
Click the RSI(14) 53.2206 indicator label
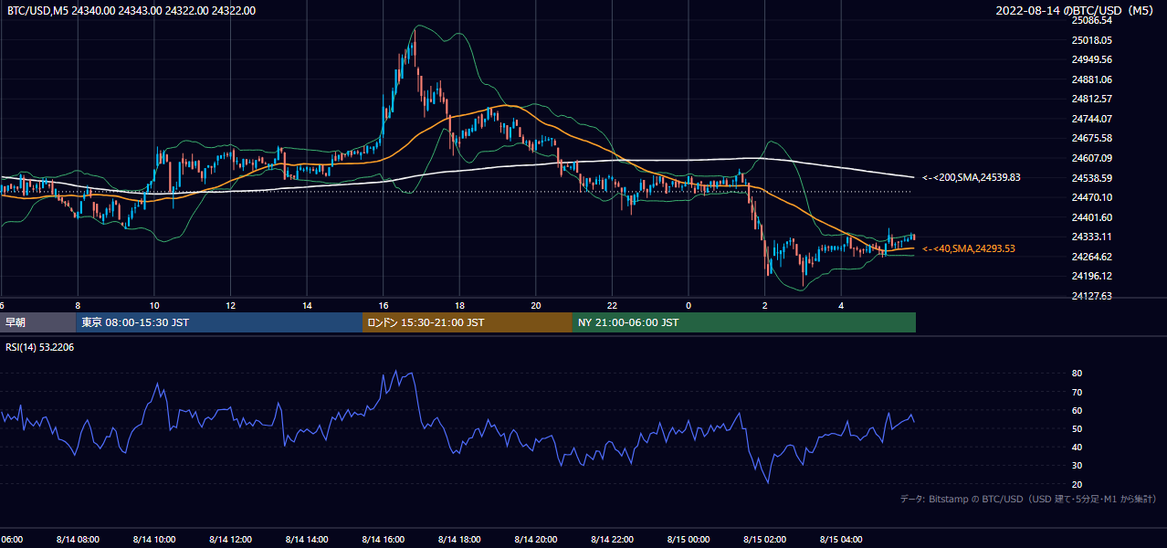[40, 347]
